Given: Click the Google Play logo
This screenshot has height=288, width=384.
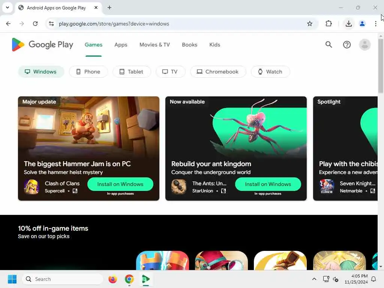Looking at the screenshot, I should pyautogui.click(x=43, y=45).
